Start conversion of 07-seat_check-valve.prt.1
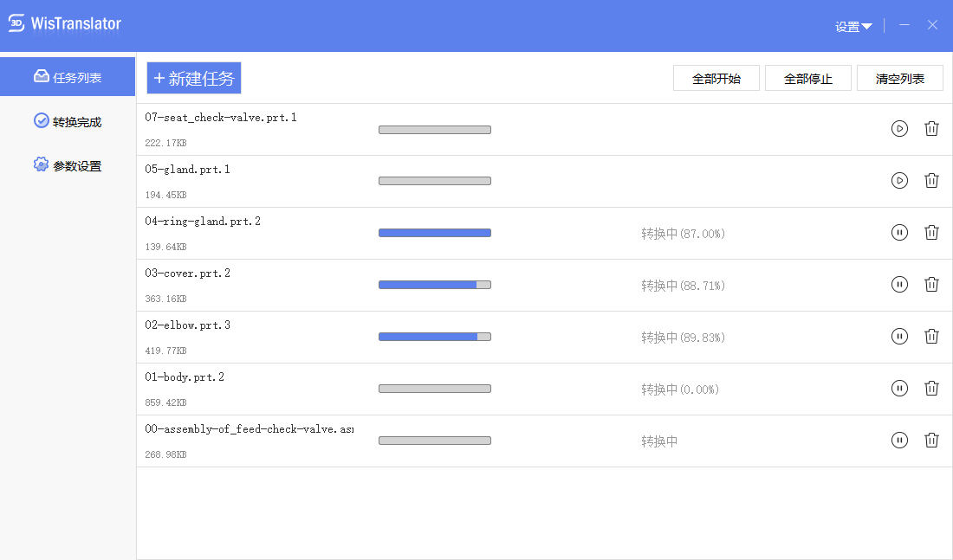953x560 pixels. 899,129
